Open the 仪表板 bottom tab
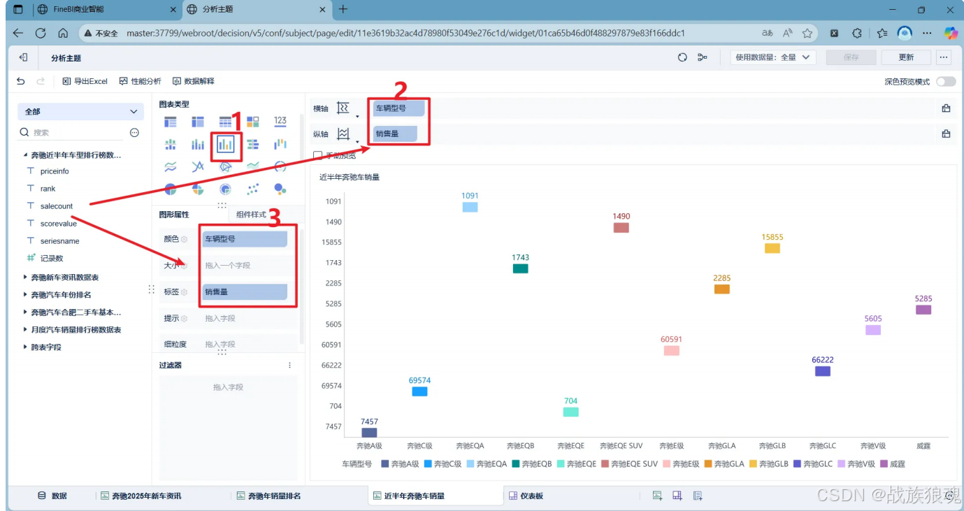This screenshot has width=964, height=511. [526, 496]
